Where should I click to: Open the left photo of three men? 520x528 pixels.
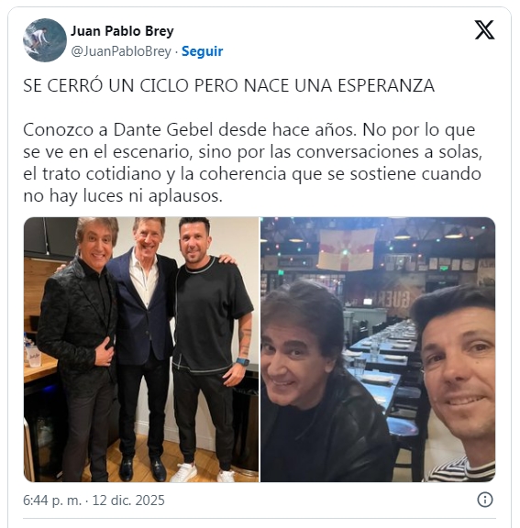pyautogui.click(x=141, y=349)
